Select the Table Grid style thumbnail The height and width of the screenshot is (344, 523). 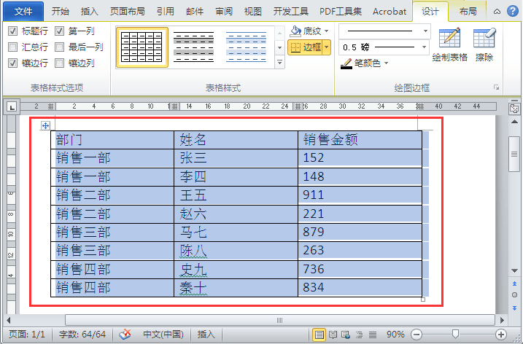[142, 47]
